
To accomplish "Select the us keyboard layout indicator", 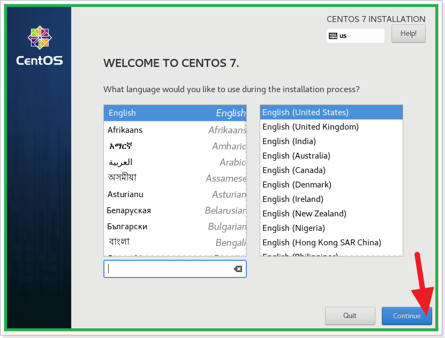I will pos(356,36).
